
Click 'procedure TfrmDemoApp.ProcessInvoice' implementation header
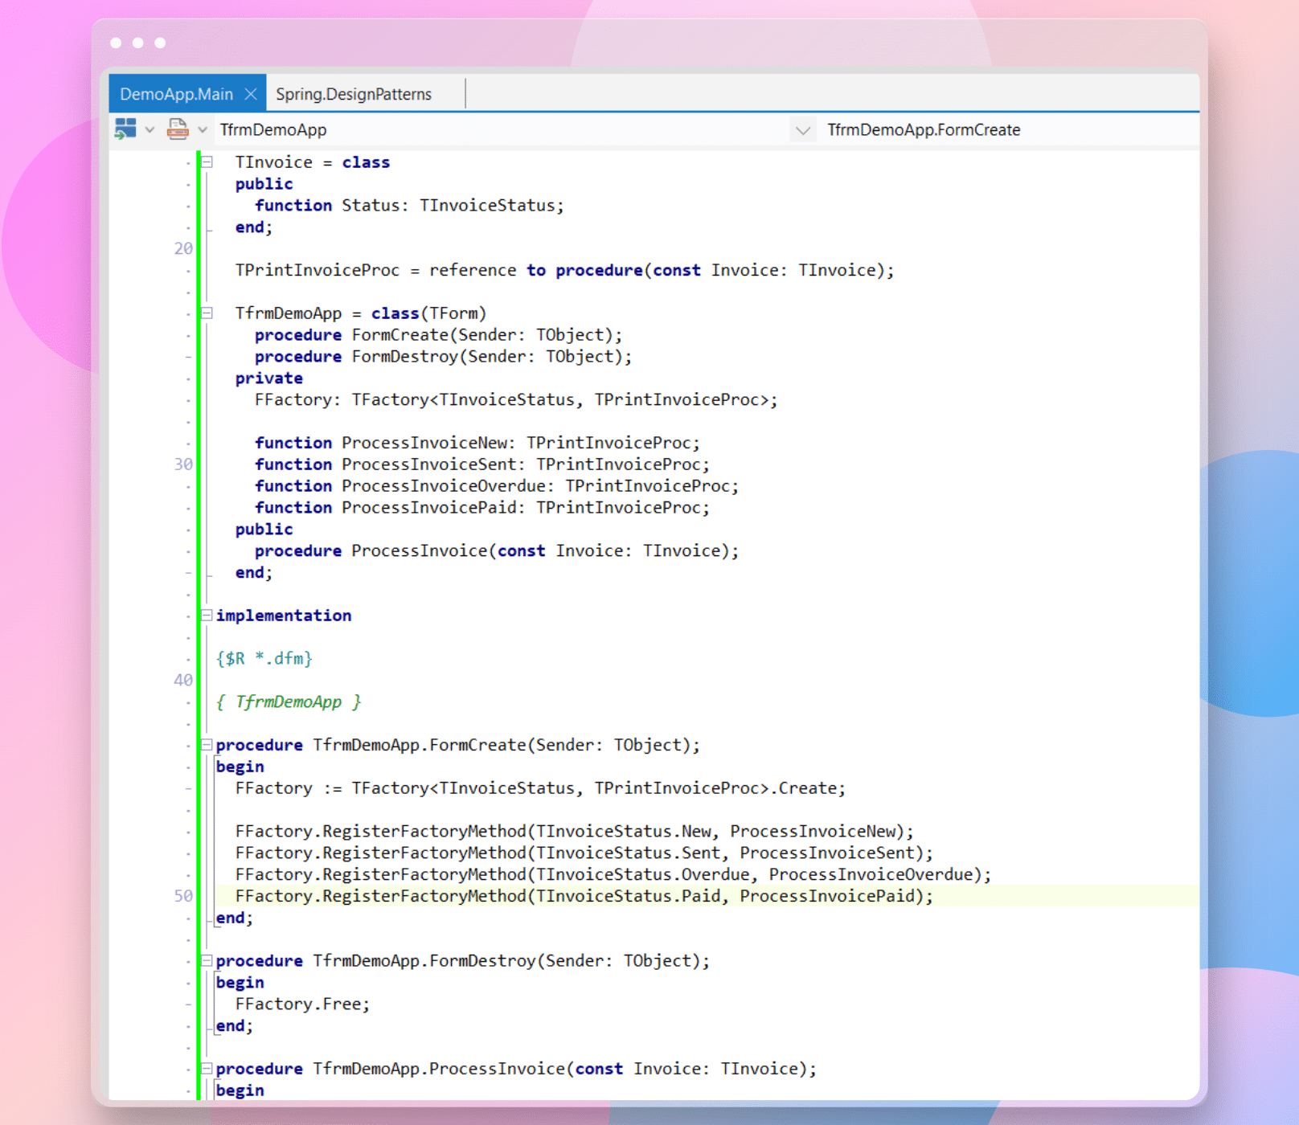(x=516, y=1068)
